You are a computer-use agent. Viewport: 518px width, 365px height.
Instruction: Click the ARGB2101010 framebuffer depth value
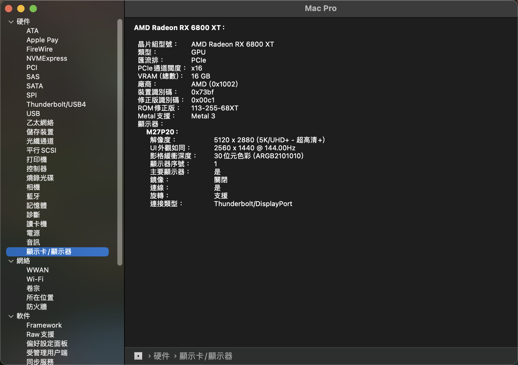point(259,156)
